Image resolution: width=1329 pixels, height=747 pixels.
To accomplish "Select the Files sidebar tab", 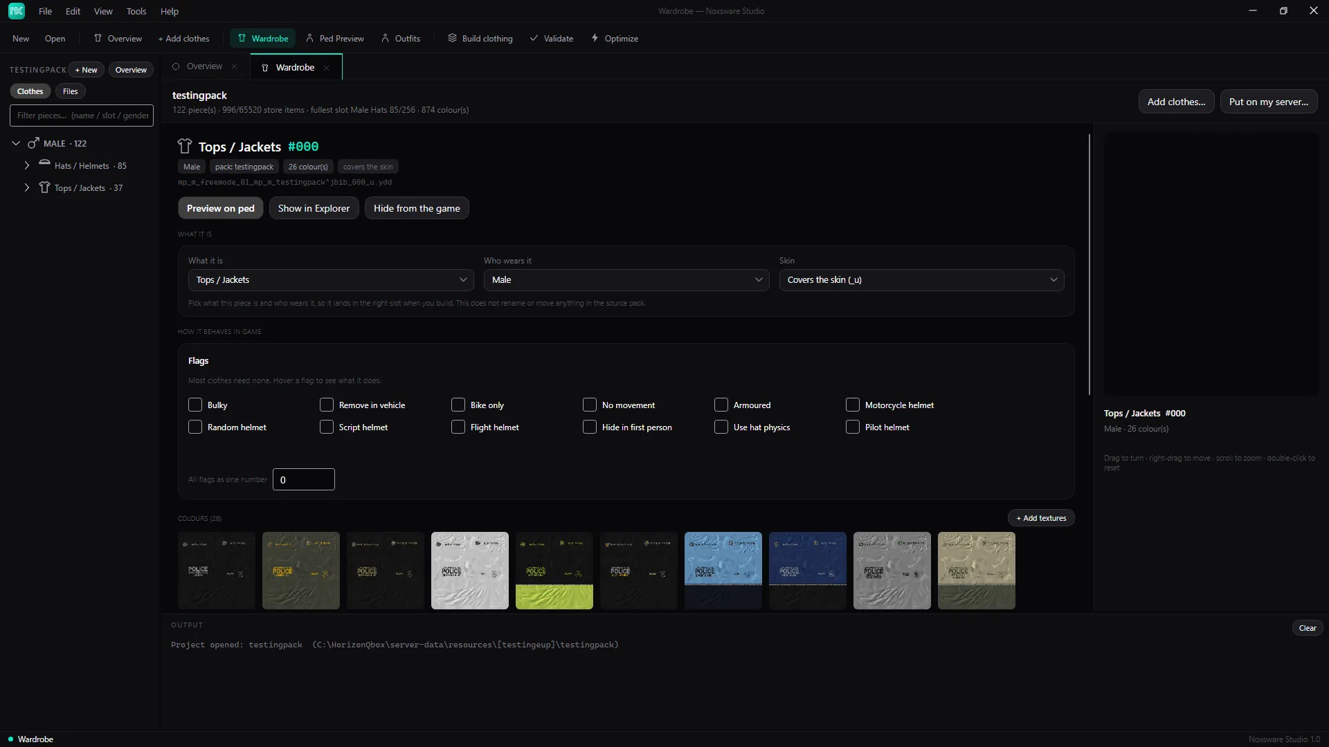I will pyautogui.click(x=70, y=91).
